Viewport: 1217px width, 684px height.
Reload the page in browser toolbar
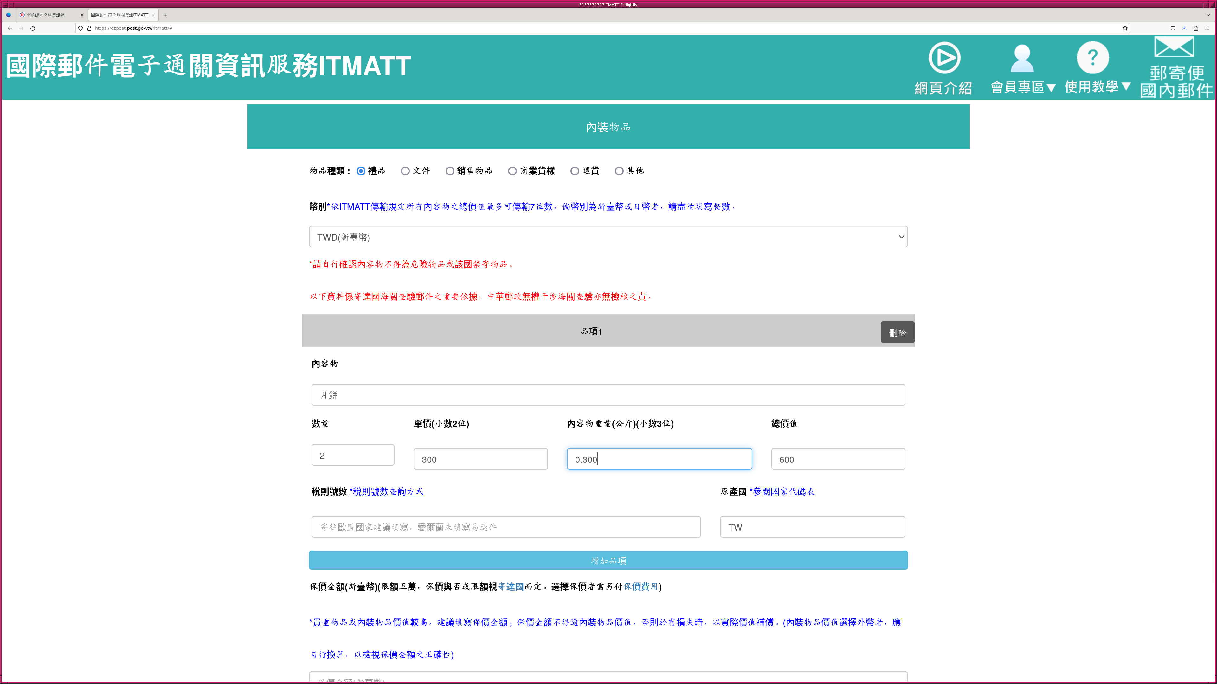click(33, 28)
